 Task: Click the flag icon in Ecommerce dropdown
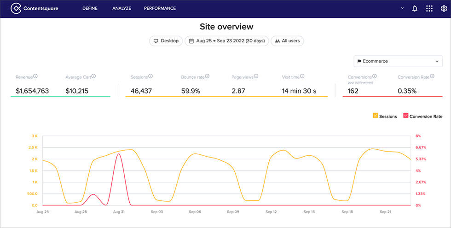359,61
